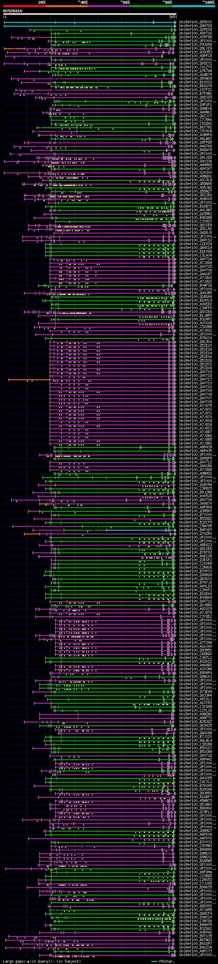Select label UniRef100_A0BMF6
Viewport: 218px width, 964px height.
point(196,135)
